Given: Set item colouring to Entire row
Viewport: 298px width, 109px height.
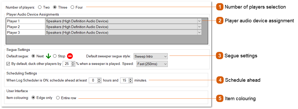Looking at the screenshot, I should pyautogui.click(x=58, y=98).
